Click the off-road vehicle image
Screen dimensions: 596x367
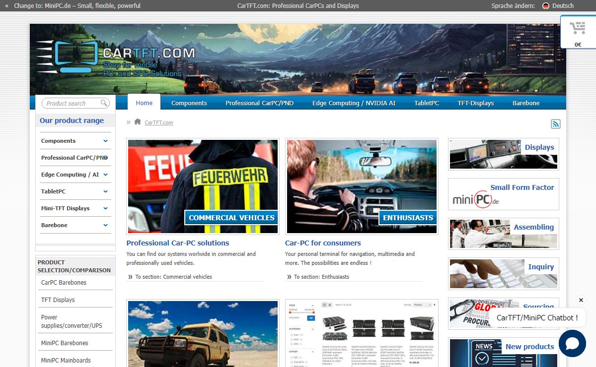pyautogui.click(x=203, y=333)
